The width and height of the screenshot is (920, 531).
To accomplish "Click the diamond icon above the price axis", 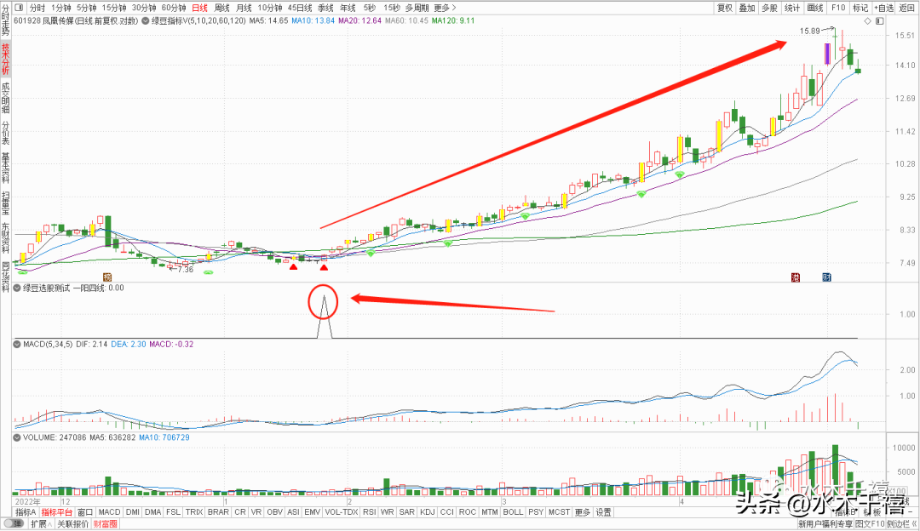I will [868, 21].
